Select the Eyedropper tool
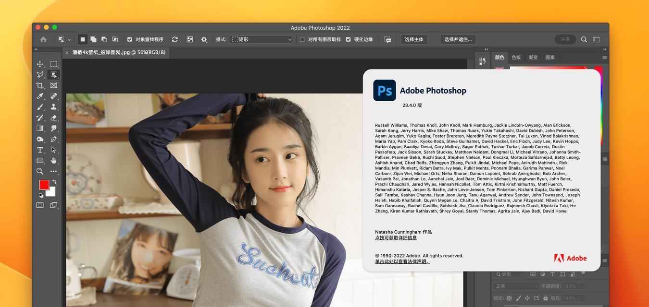649x307 pixels. [40, 96]
